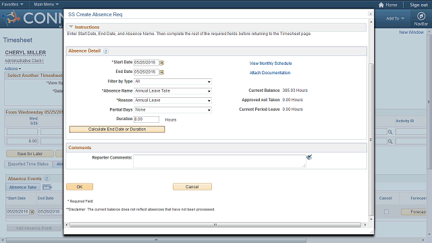Click Calculate End Date or Duration button
This screenshot has height=243, width=432.
(117, 130)
